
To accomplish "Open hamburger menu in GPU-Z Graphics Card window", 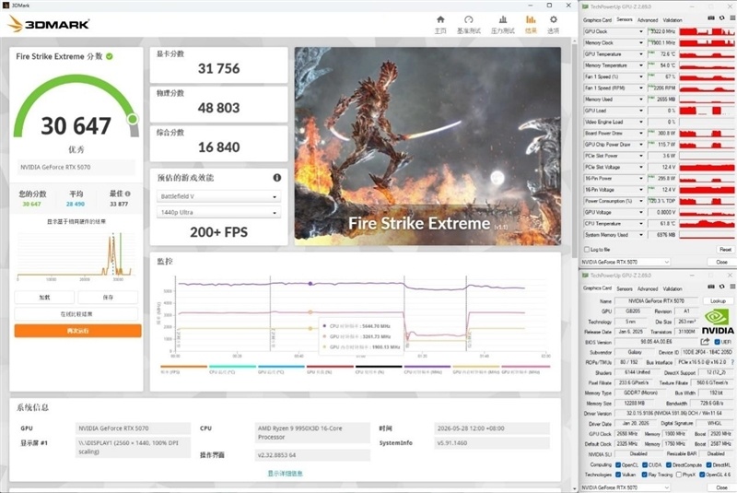I will pyautogui.click(x=732, y=287).
